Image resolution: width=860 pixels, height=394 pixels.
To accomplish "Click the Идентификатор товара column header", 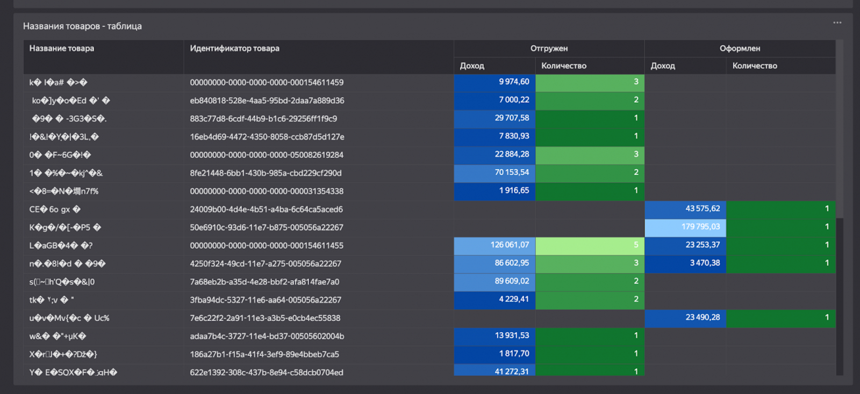I will pyautogui.click(x=234, y=48).
